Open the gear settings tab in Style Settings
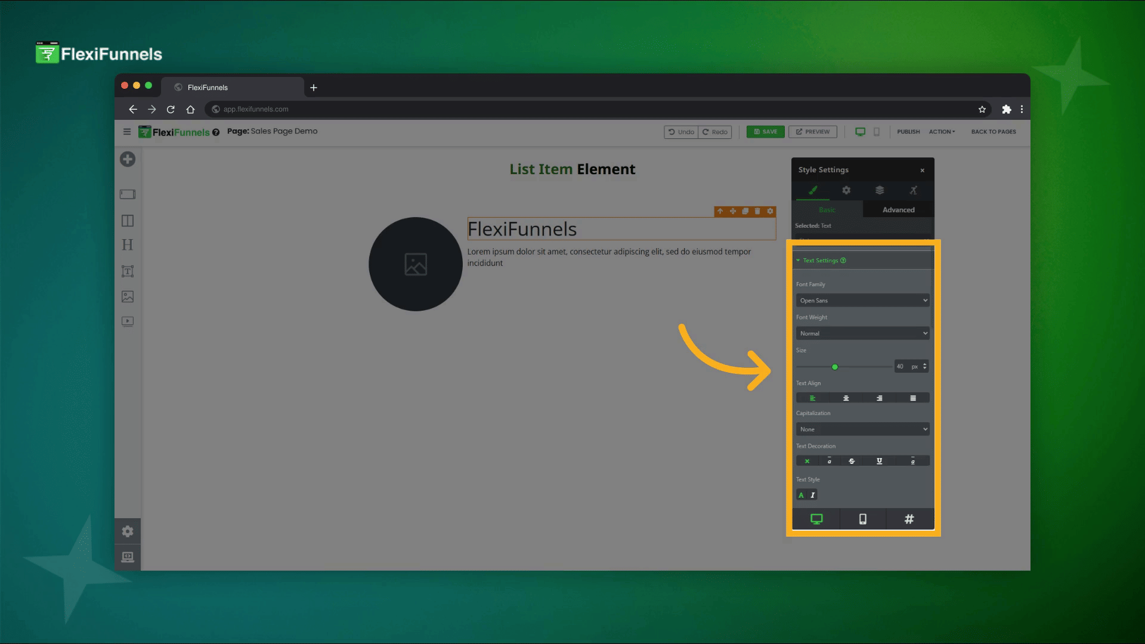 (846, 190)
